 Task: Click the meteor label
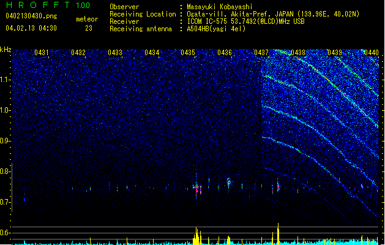[87, 19]
